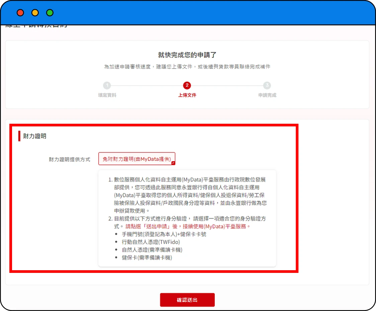The height and width of the screenshot is (311, 376).
Task: Click the 申請完成 step label
Action: pos(267,95)
